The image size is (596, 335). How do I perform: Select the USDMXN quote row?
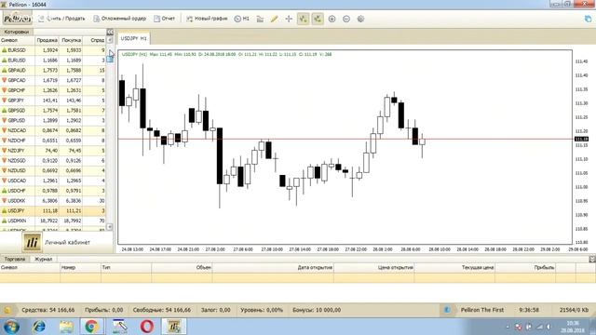pyautogui.click(x=53, y=221)
